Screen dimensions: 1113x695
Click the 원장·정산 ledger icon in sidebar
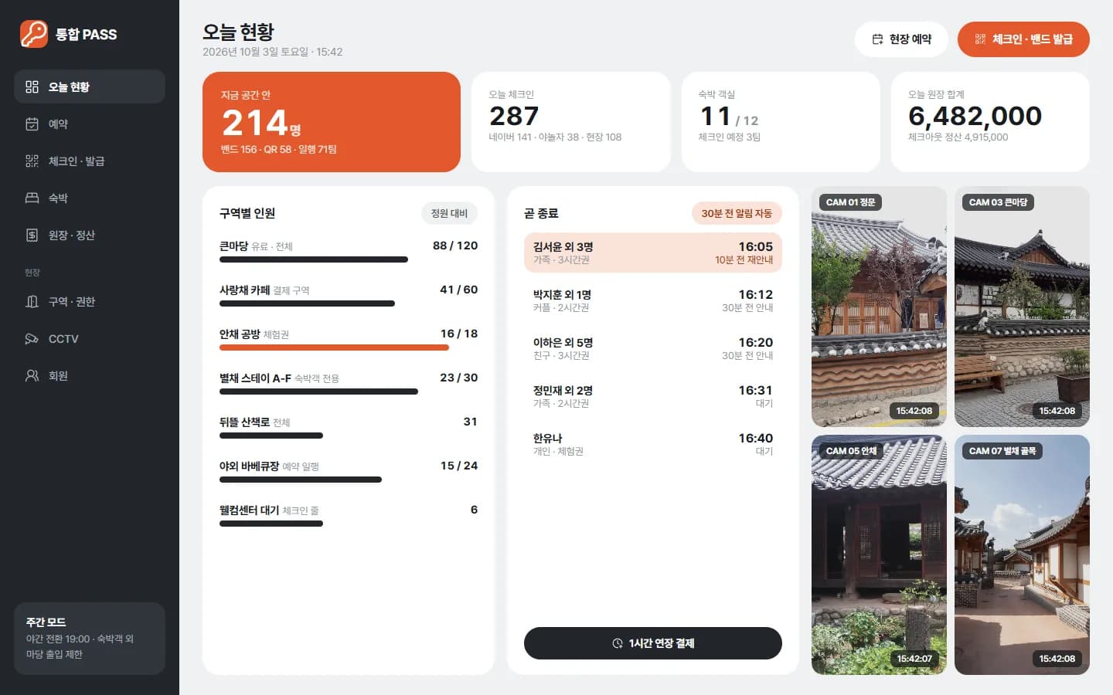point(32,235)
